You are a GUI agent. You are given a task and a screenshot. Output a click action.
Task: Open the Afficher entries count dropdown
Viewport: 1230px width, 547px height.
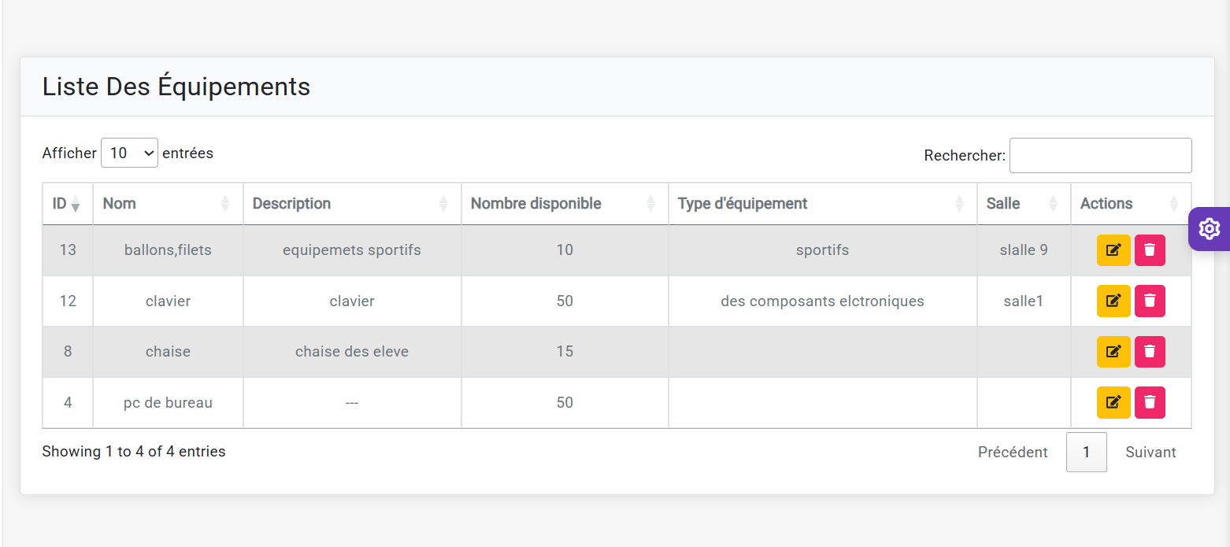tap(129, 153)
